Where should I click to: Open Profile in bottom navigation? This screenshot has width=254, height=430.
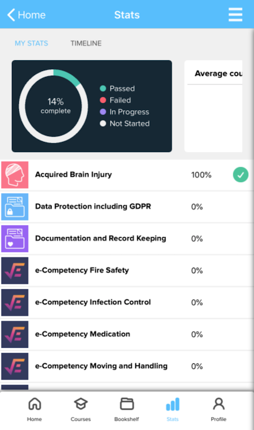[218, 410]
